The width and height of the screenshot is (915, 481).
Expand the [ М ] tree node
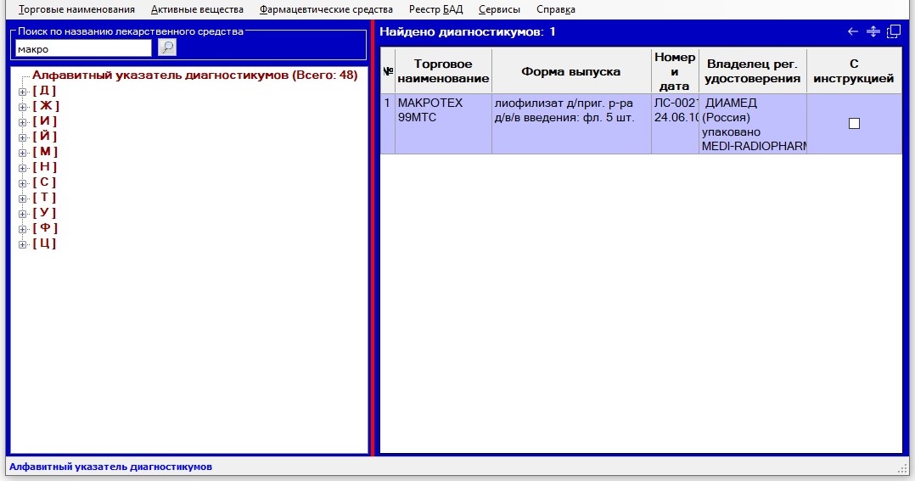(23, 152)
